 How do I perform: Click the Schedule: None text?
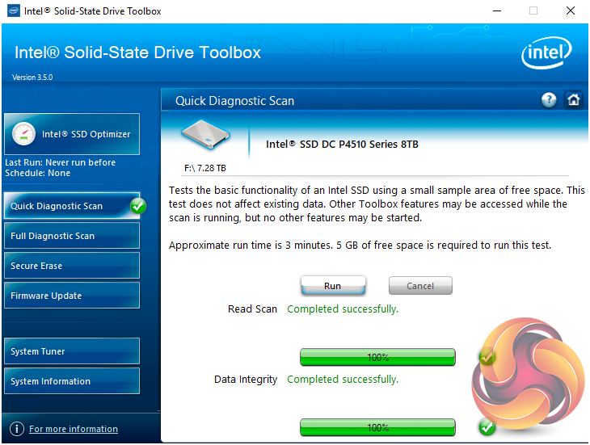(38, 173)
